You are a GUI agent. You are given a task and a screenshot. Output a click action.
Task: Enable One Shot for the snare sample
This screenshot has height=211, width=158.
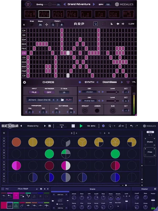[57, 204]
